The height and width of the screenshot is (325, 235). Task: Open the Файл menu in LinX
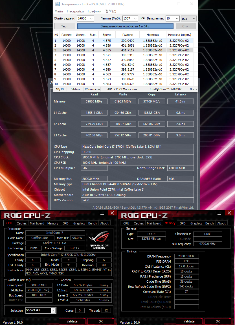pyautogui.click(x=59, y=11)
